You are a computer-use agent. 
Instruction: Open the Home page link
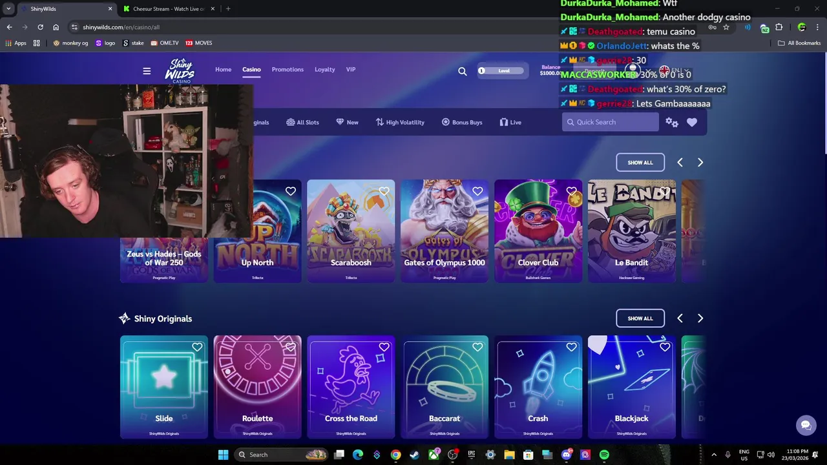[223, 69]
